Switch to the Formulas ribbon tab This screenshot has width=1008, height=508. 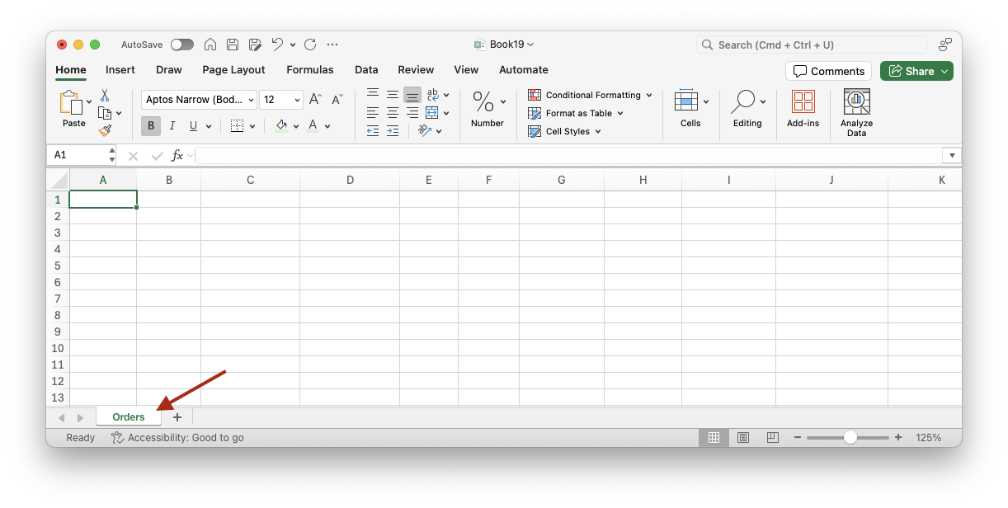(309, 70)
